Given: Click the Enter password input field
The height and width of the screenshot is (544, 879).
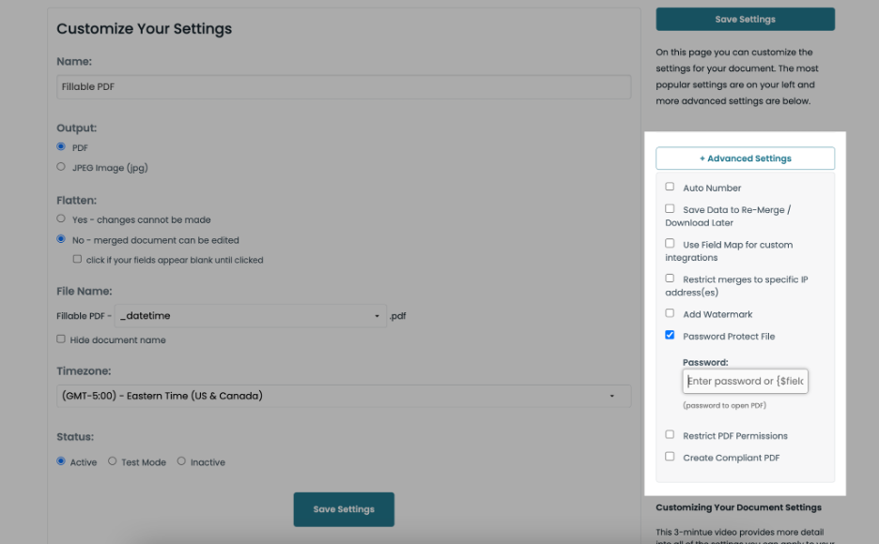Looking at the screenshot, I should 745,381.
